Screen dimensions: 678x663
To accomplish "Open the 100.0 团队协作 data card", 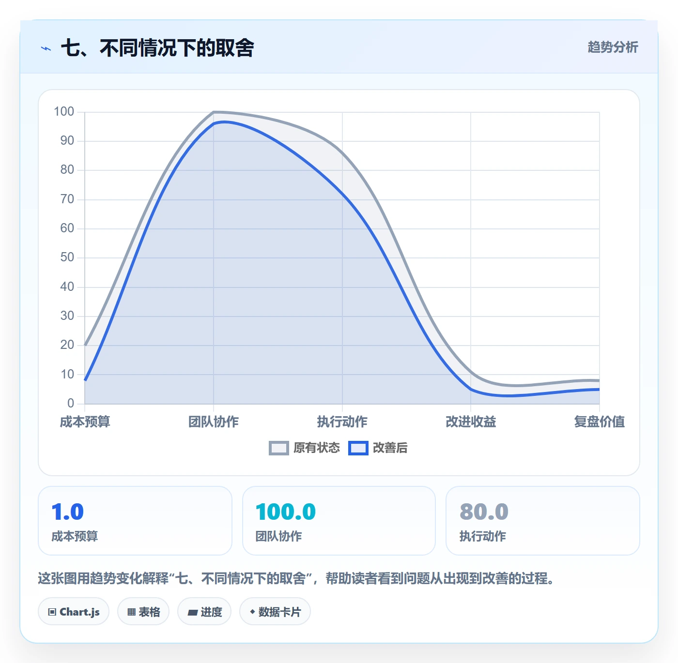I will [x=339, y=521].
